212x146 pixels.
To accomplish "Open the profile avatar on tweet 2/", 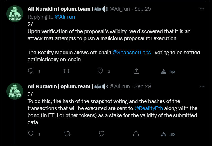I will click(x=15, y=14).
